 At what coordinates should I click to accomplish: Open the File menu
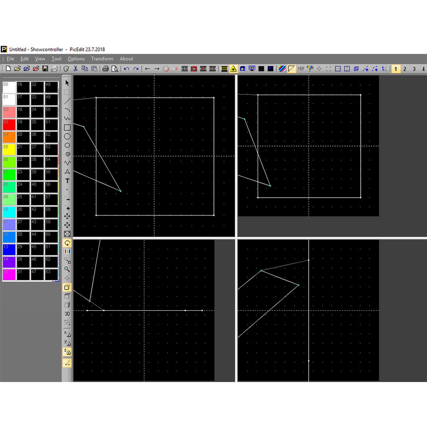tap(11, 59)
